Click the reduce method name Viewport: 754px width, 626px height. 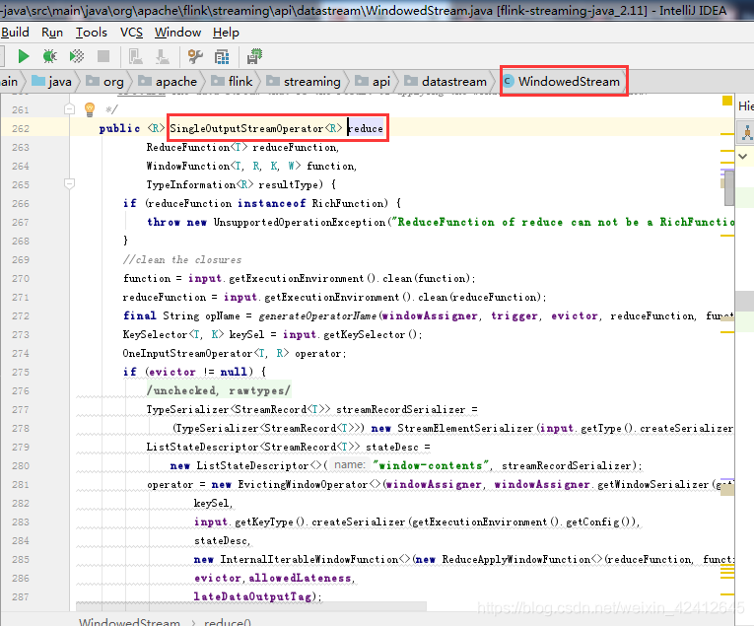tap(366, 128)
